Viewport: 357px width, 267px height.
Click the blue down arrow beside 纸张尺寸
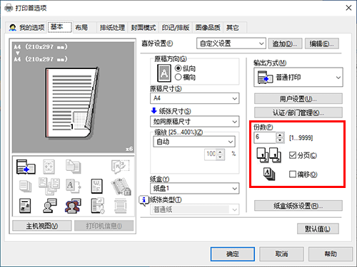coord(154,110)
